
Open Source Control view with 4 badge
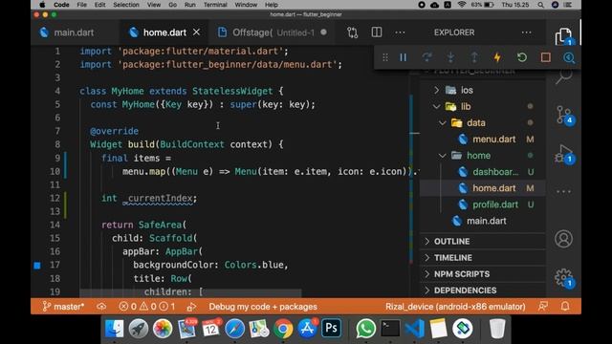coord(563,115)
